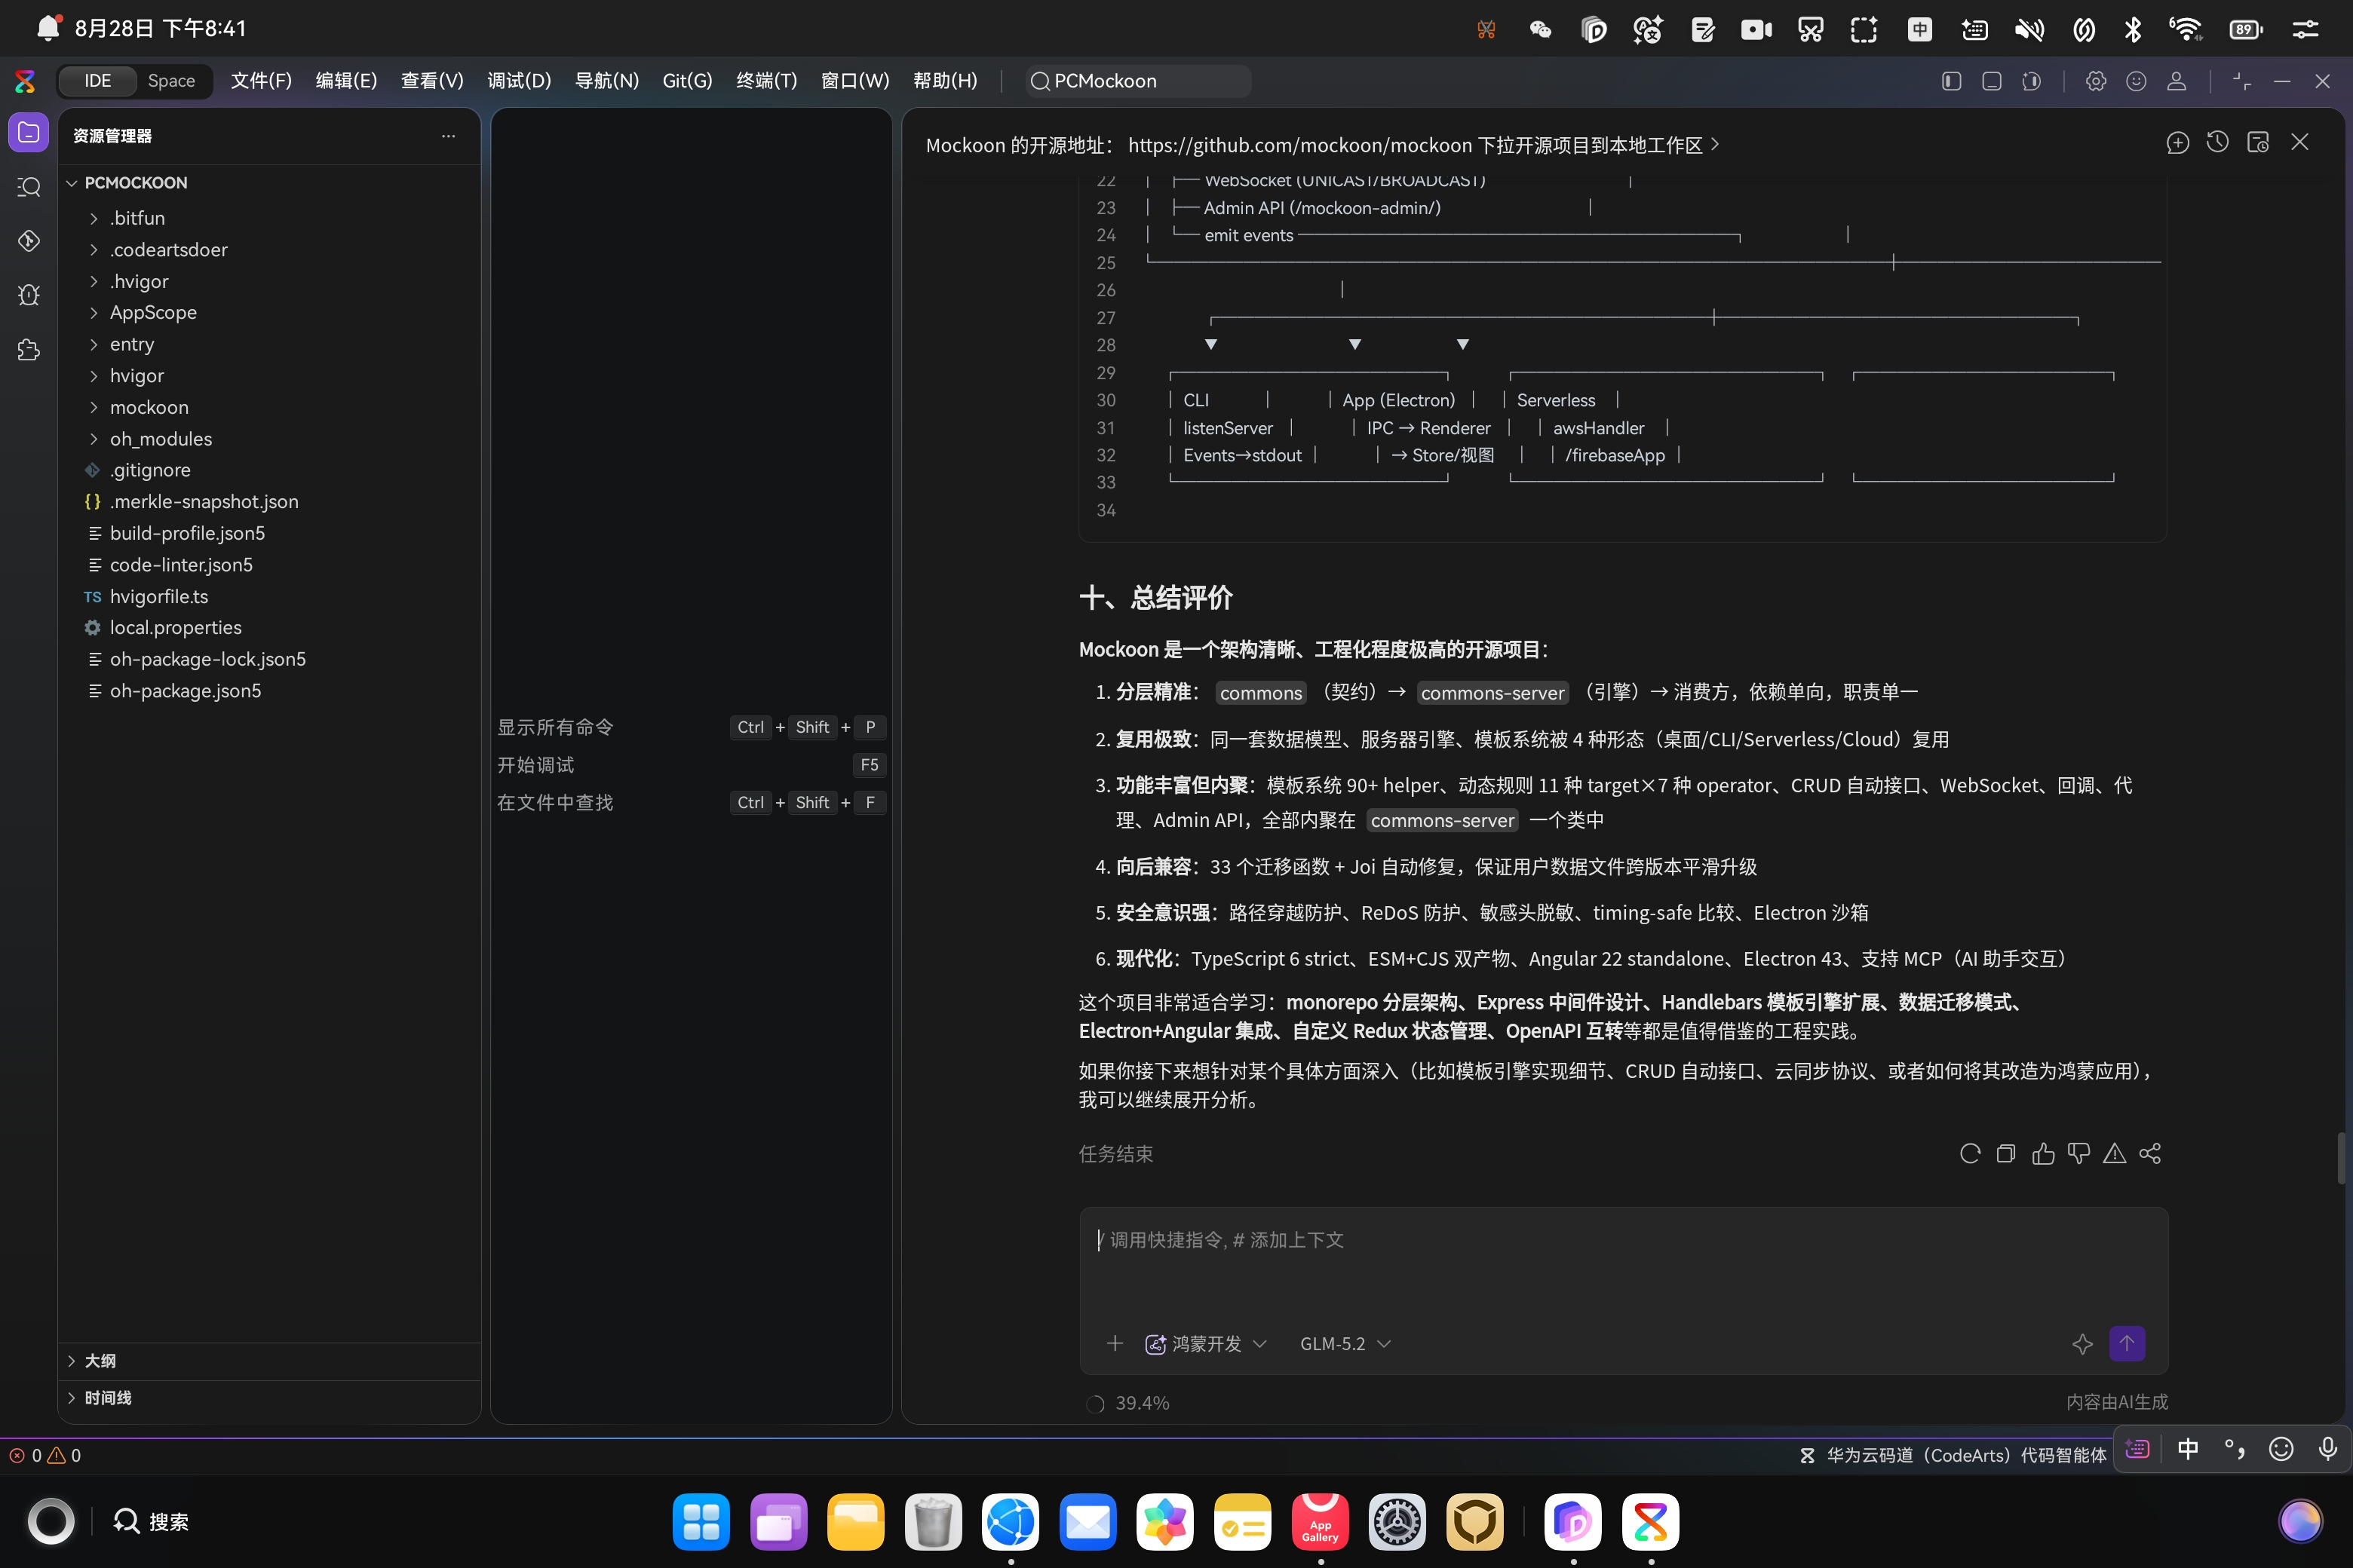The image size is (2353, 1568).
Task: Click the prompt enhance sparkle icon
Action: 2082,1343
